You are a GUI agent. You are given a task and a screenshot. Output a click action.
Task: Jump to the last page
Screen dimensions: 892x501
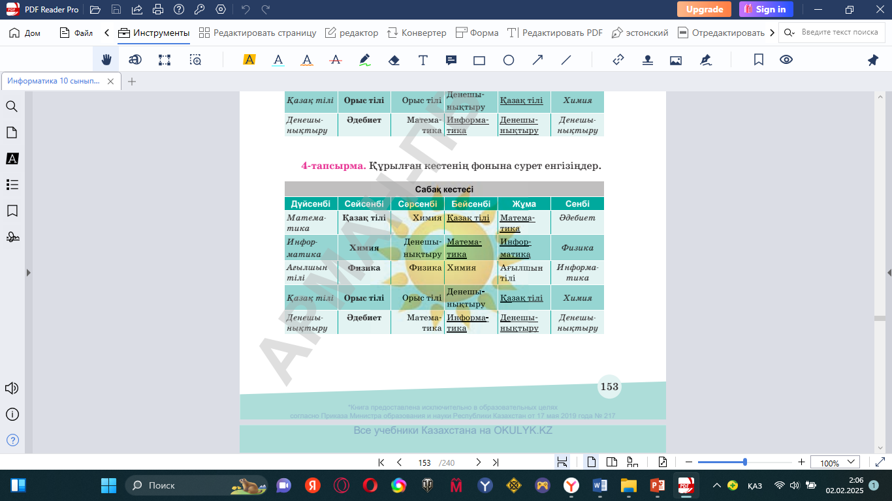(496, 463)
